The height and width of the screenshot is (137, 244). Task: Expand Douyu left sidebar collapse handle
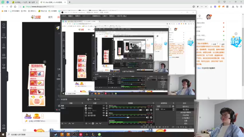[x=7, y=76]
